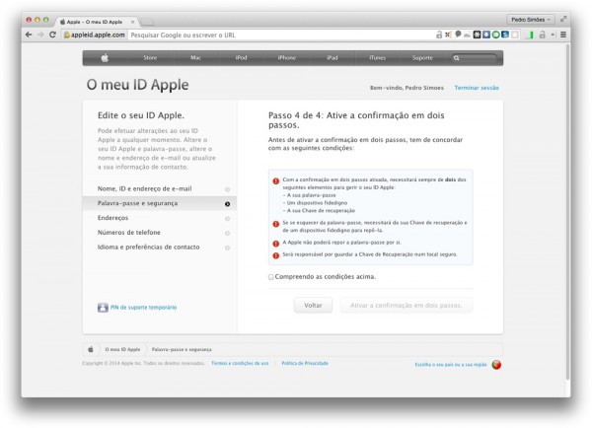The image size is (592, 428).
Task: Click 'Escolha o seu país ou a sua região'
Action: click(x=451, y=365)
